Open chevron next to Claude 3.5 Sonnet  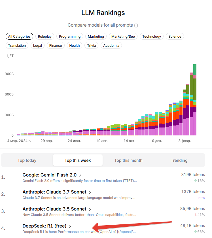point(90,209)
